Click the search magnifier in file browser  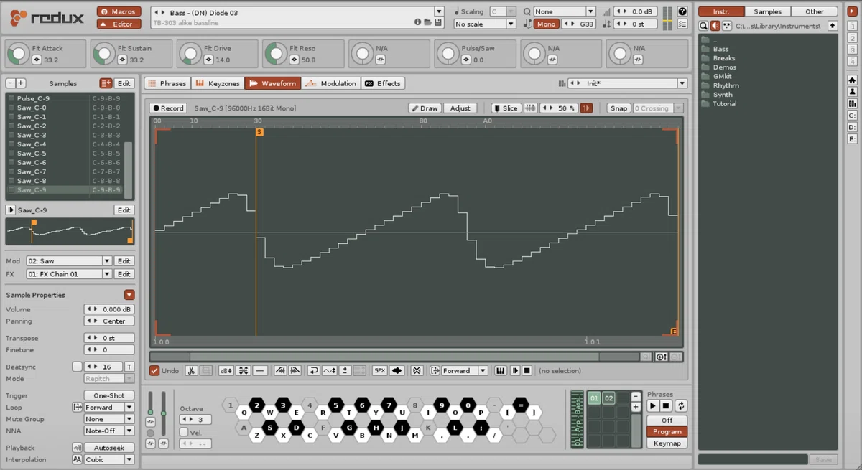point(705,26)
